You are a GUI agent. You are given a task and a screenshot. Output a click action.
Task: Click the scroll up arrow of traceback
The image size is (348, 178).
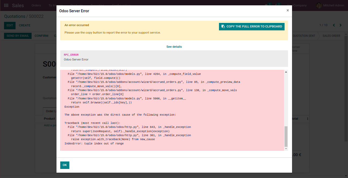pyautogui.click(x=286, y=72)
